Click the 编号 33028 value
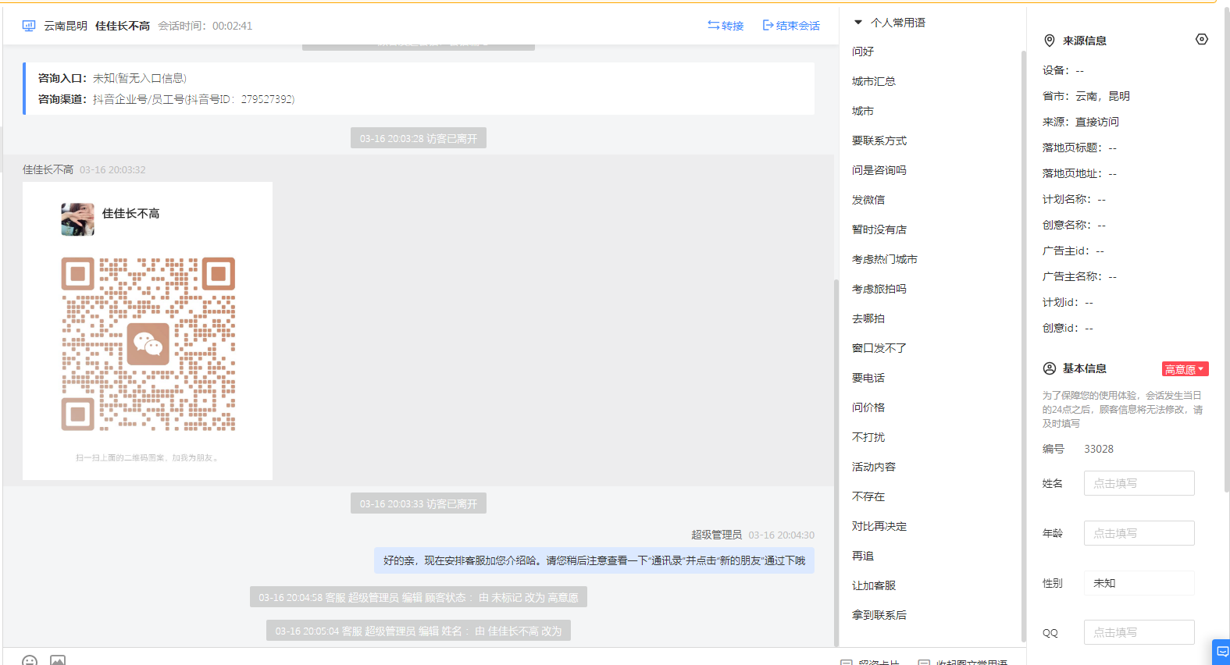 click(1099, 449)
